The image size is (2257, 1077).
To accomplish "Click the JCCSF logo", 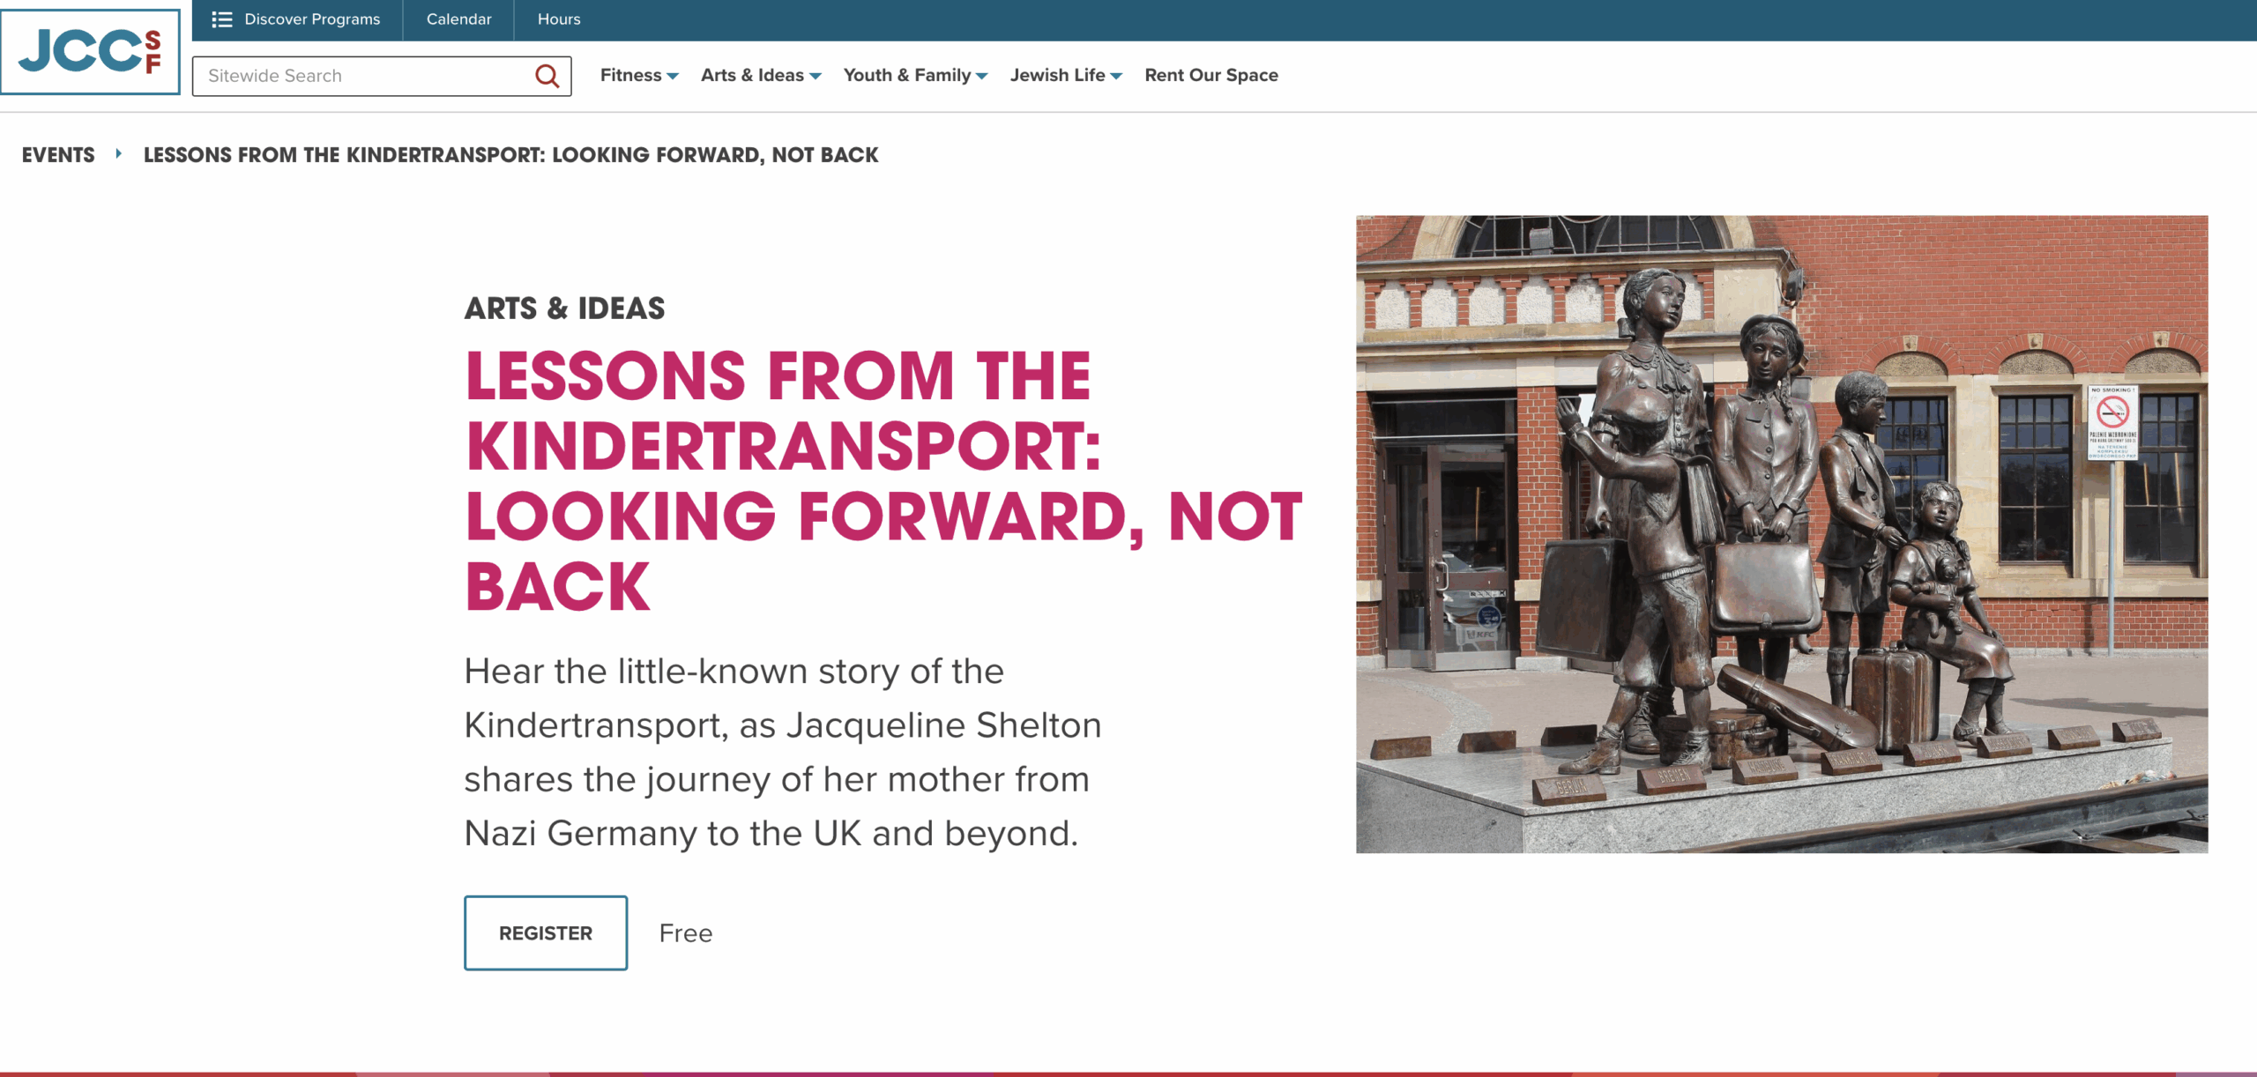I will click(x=91, y=51).
